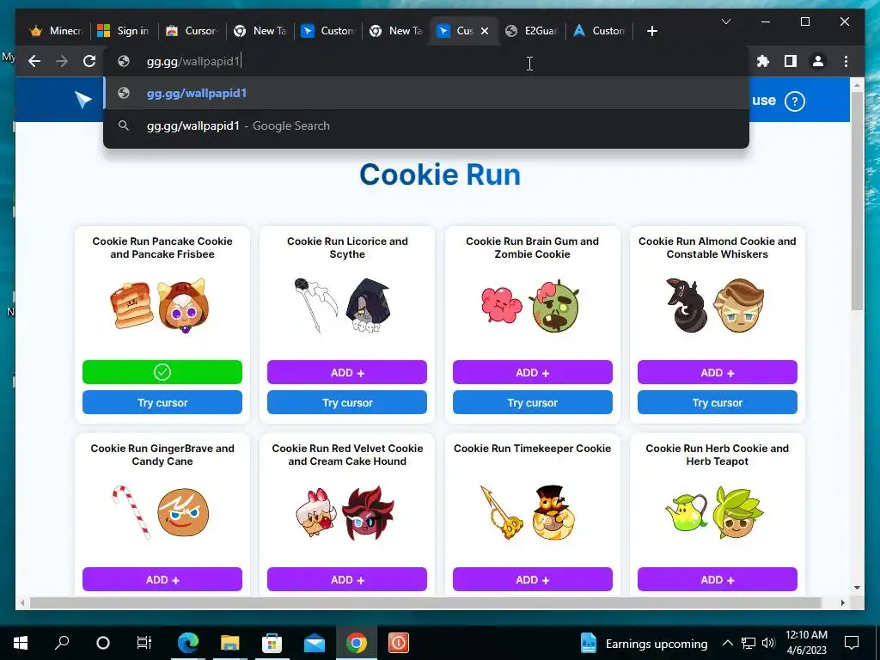
Task: Click scroll-down arrow on vertical scrollbar
Action: pyautogui.click(x=857, y=588)
